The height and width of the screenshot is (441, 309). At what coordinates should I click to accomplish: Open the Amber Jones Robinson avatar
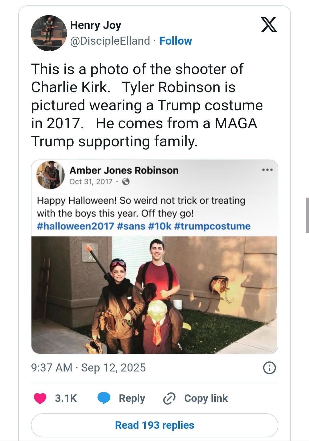coord(50,175)
